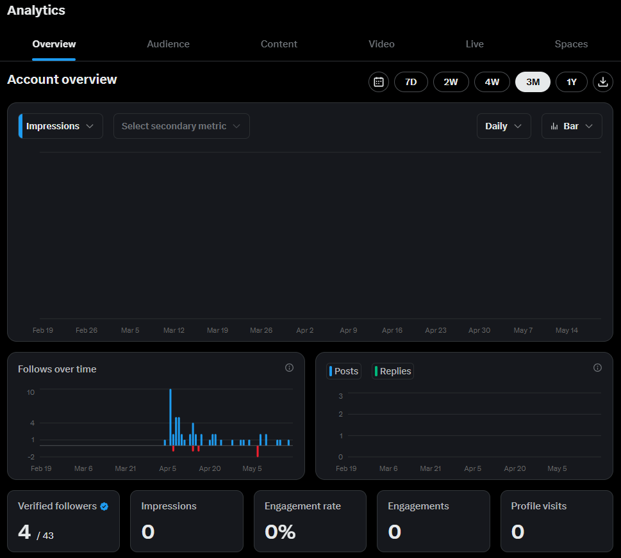
Task: Click the tallest follows bar near Apr 5
Action: point(170,417)
